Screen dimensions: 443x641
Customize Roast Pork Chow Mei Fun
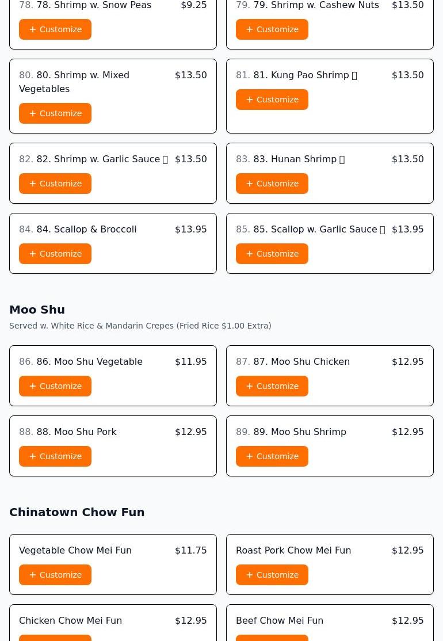pyautogui.click(x=272, y=575)
